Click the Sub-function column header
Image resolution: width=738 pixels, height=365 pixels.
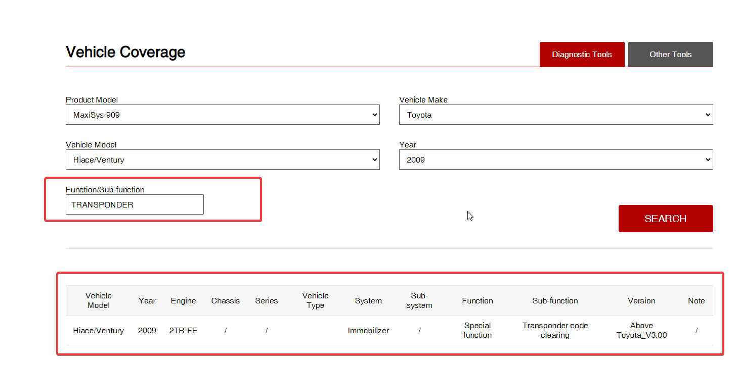pos(555,300)
